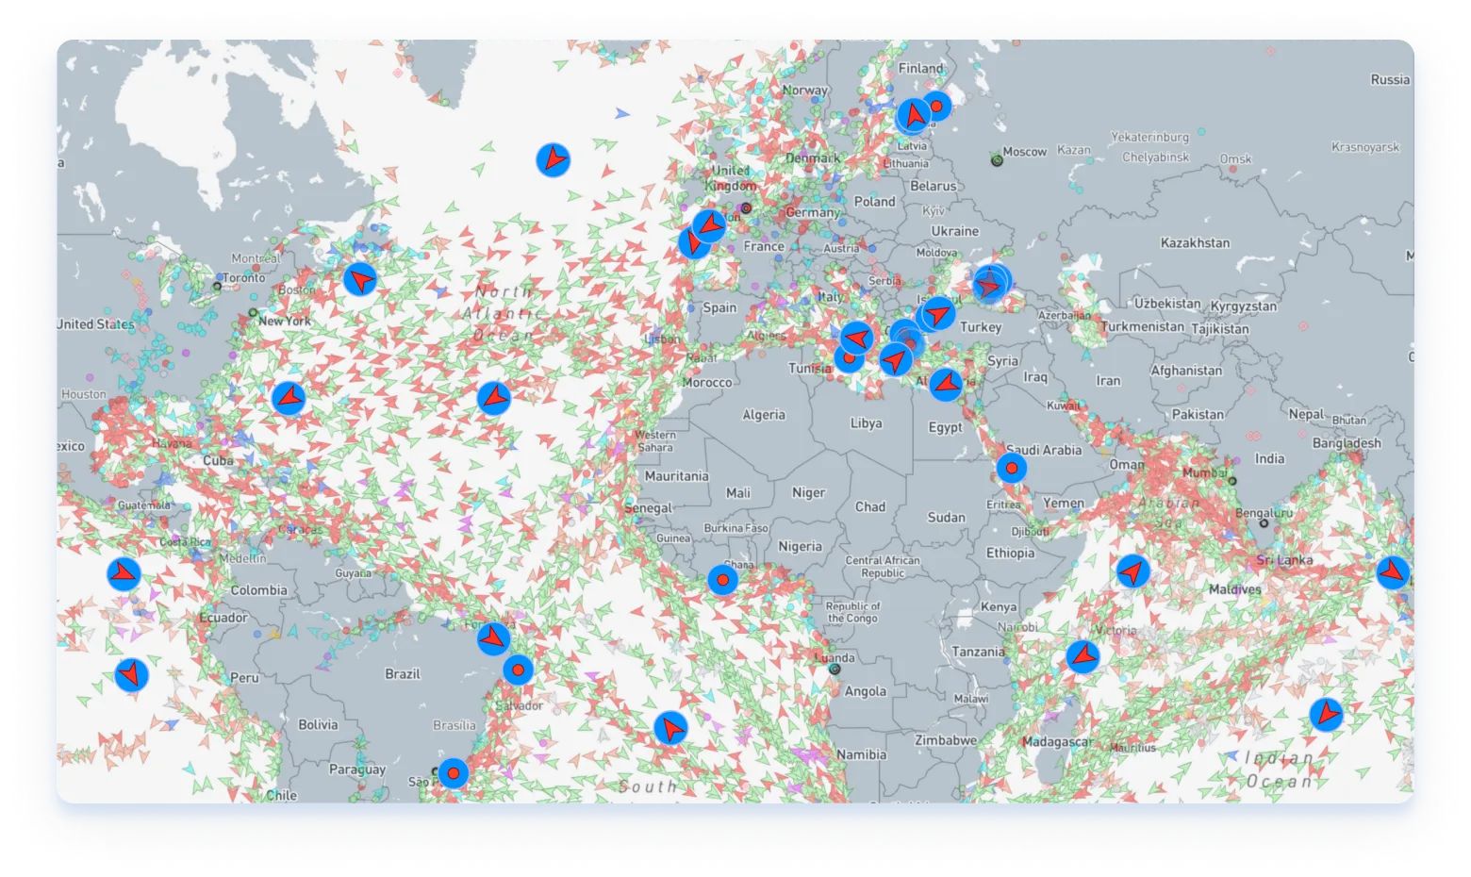Screen dimensions: 1471x877
Task: Select the highlighted vessel in the mid North Atlantic
Action: coord(494,398)
